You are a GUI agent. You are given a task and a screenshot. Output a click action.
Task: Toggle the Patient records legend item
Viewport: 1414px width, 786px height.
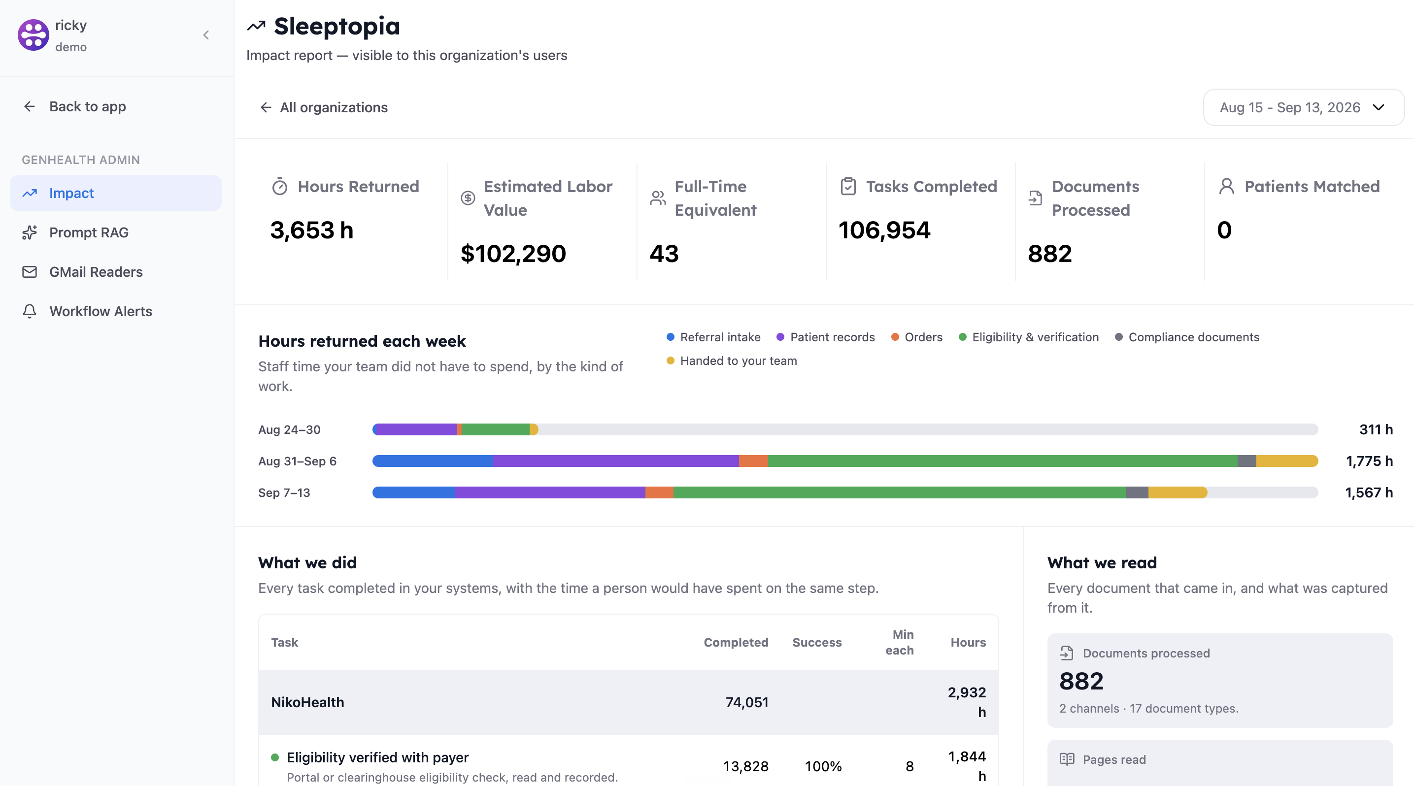826,337
